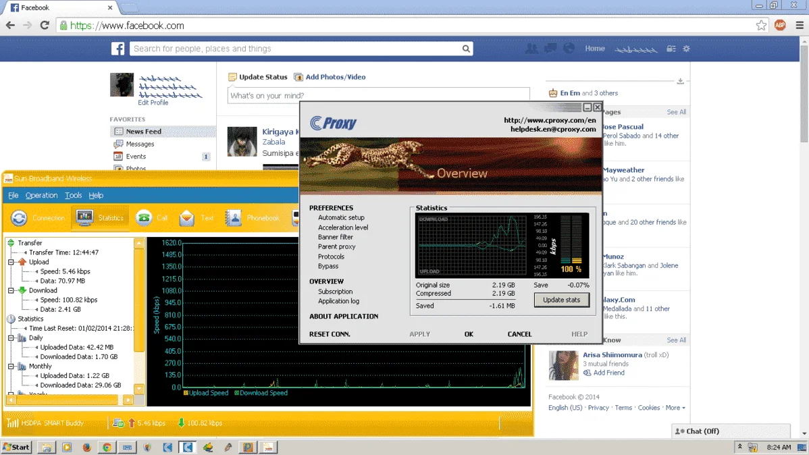Click RESET CONN. in CProxy
Viewport: 809px width, 455px height.
click(330, 334)
